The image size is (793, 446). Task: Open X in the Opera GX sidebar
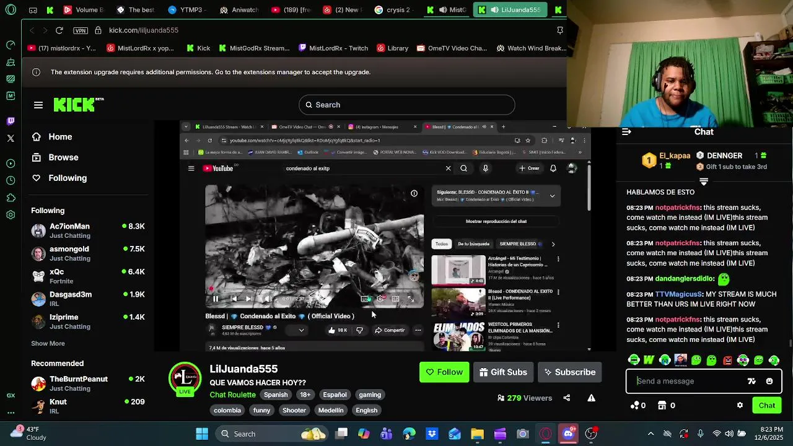tap(11, 138)
